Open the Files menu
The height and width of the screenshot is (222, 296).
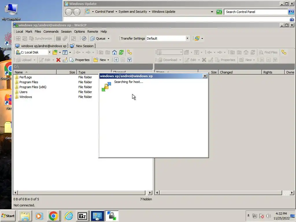38,32
